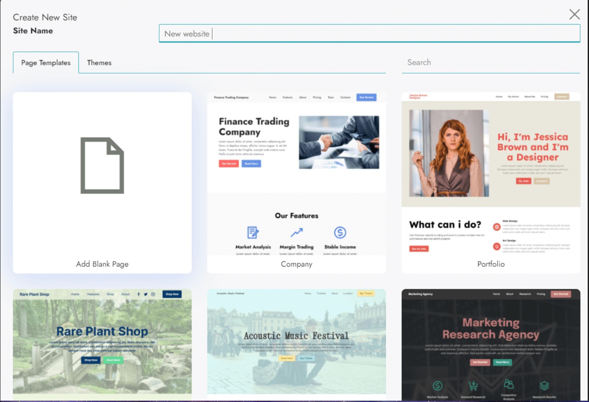Image resolution: width=589 pixels, height=402 pixels.
Task: Click the Margin Trading chart icon
Action: coord(296,232)
